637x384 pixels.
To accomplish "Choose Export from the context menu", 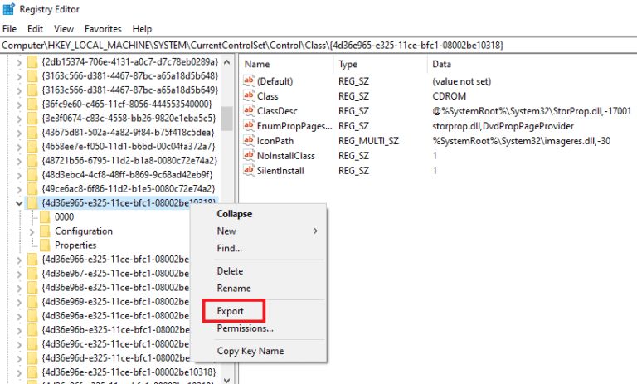I will click(231, 311).
